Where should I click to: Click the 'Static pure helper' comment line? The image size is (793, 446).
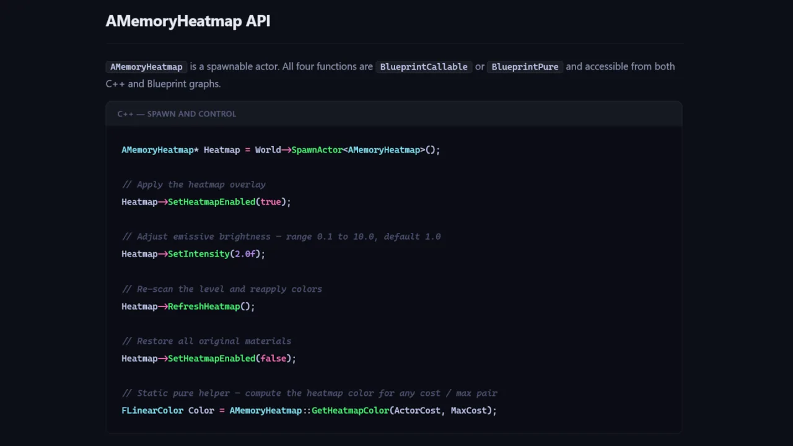[309, 393]
